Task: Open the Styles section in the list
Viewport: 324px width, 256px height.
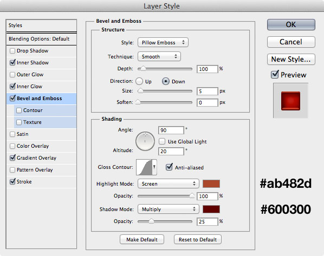Action: click(x=41, y=25)
